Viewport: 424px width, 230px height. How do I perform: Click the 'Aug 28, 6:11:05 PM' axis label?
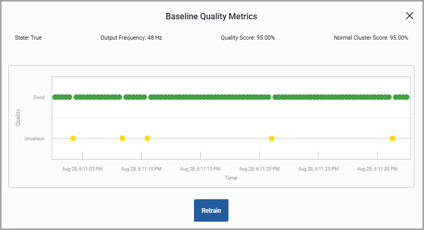click(x=82, y=169)
